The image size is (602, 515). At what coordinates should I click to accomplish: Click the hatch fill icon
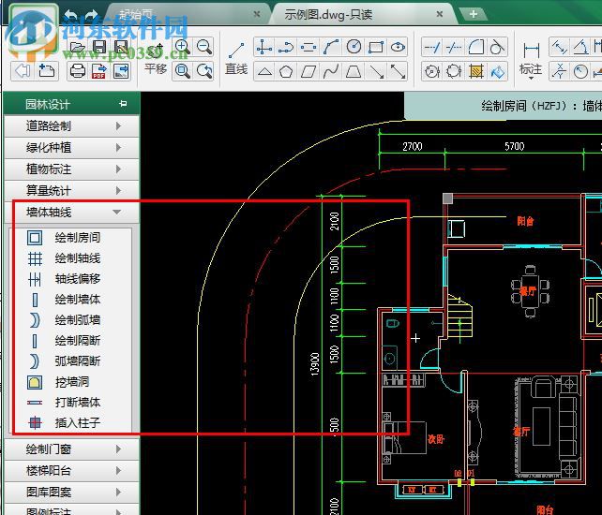point(476,71)
